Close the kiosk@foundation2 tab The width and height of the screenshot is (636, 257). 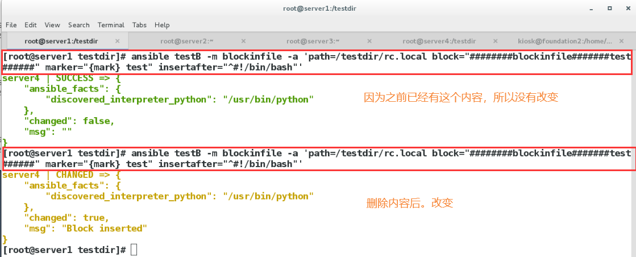tap(621, 41)
